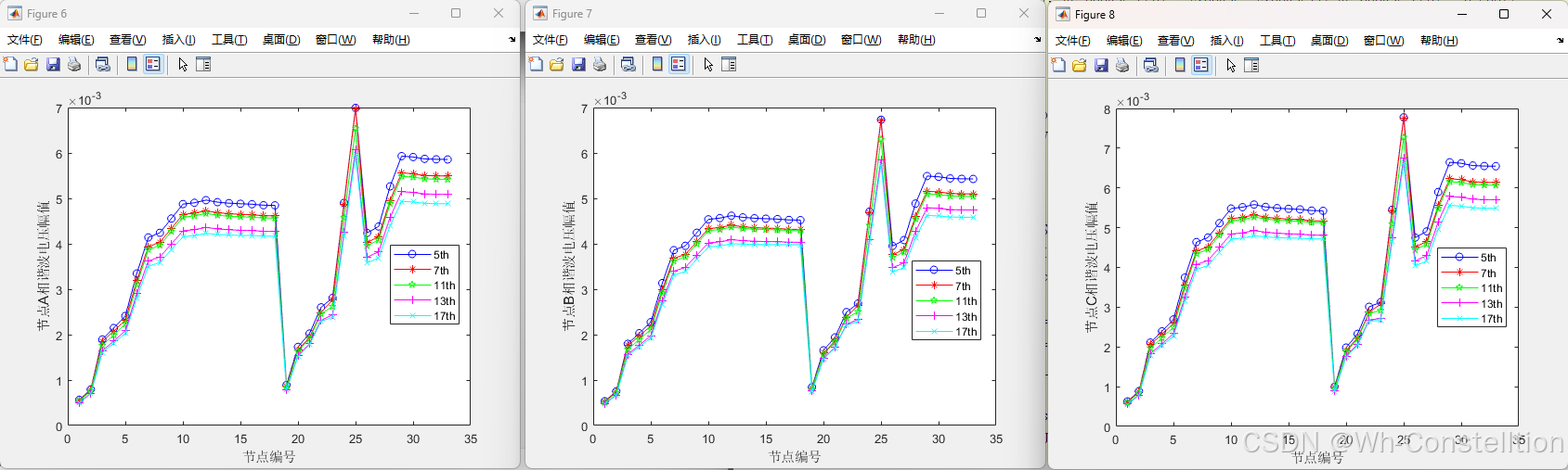Open the 插入(I) menu in Figure 7

705,40
